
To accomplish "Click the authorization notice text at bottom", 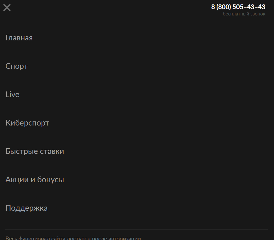I will click(x=73, y=238).
